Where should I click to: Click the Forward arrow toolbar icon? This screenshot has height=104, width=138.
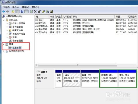(7, 12)
